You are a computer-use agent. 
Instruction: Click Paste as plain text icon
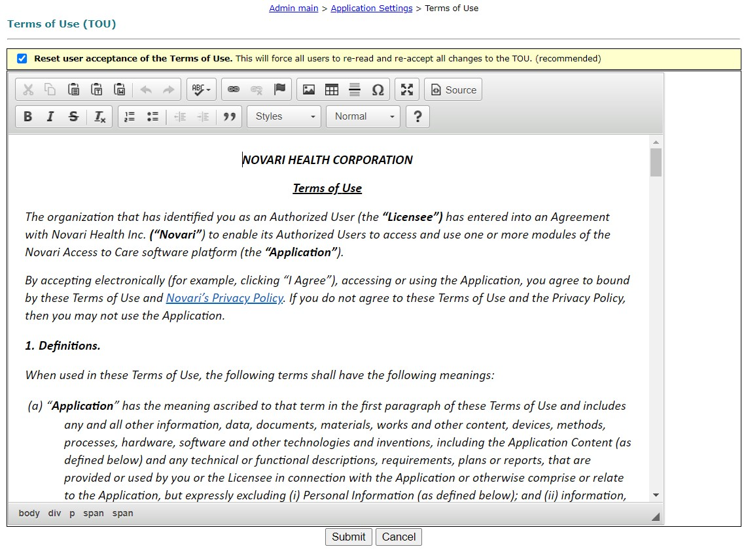[x=97, y=90]
